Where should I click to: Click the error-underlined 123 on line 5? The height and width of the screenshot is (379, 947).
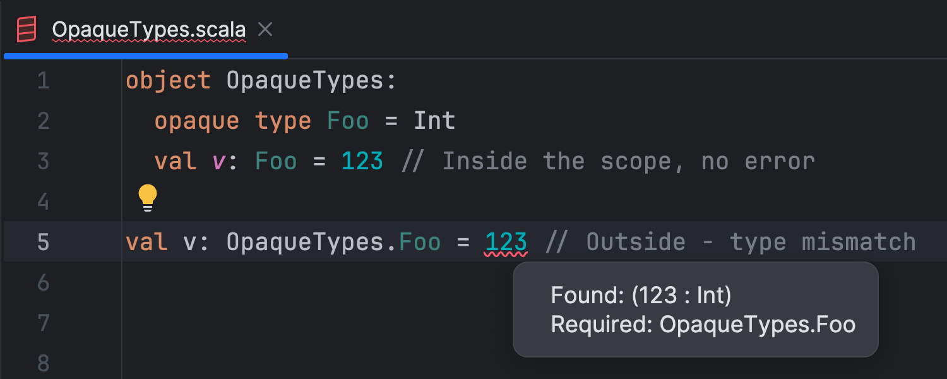(506, 242)
